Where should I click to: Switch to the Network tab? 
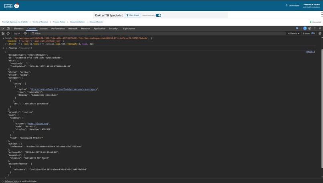(x=73, y=28)
